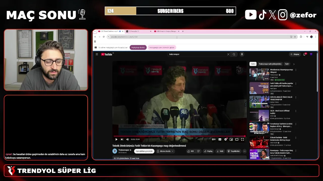Open the more actions three-dot menu under video
323x181 pixels.
(x=245, y=151)
